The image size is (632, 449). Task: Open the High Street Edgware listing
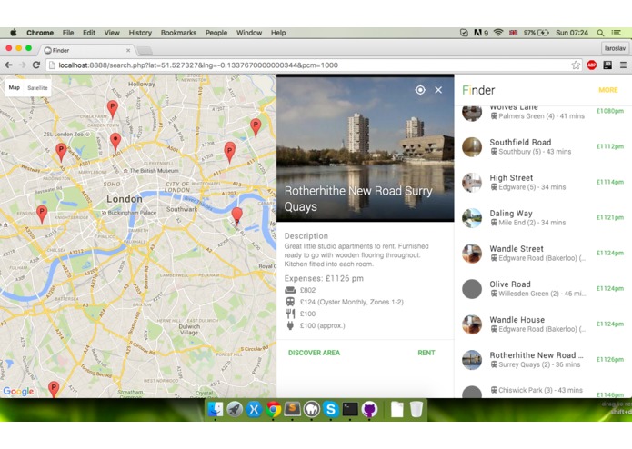pos(543,182)
